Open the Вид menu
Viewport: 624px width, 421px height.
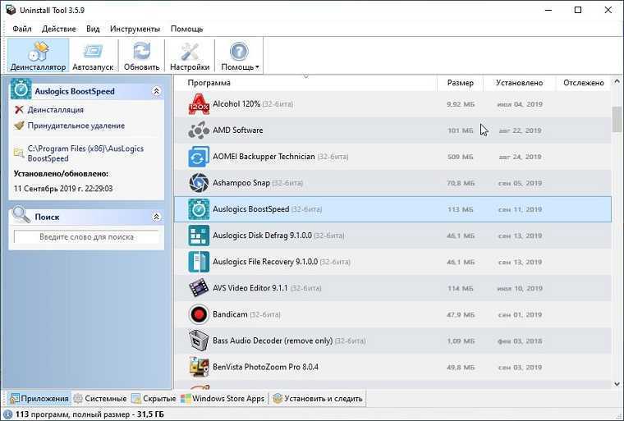pyautogui.click(x=93, y=29)
